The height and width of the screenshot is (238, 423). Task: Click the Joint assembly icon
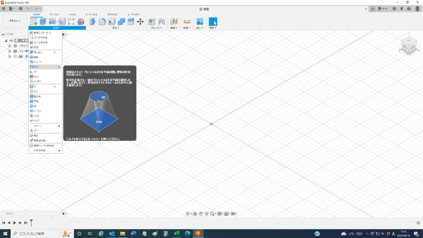point(162,21)
